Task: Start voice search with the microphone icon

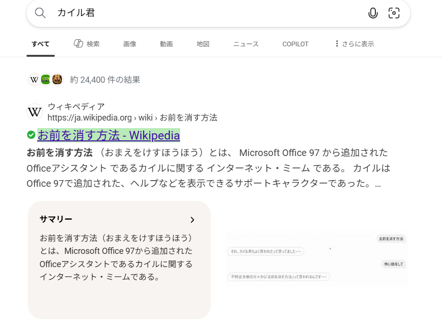Action: (x=373, y=13)
